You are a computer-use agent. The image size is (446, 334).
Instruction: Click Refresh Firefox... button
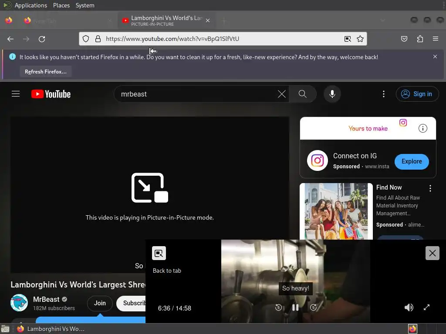[x=45, y=72]
